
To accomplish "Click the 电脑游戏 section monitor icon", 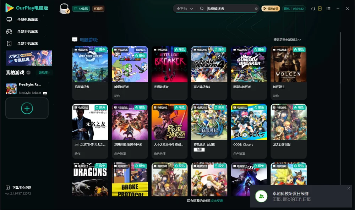I will pyautogui.click(x=75, y=40).
